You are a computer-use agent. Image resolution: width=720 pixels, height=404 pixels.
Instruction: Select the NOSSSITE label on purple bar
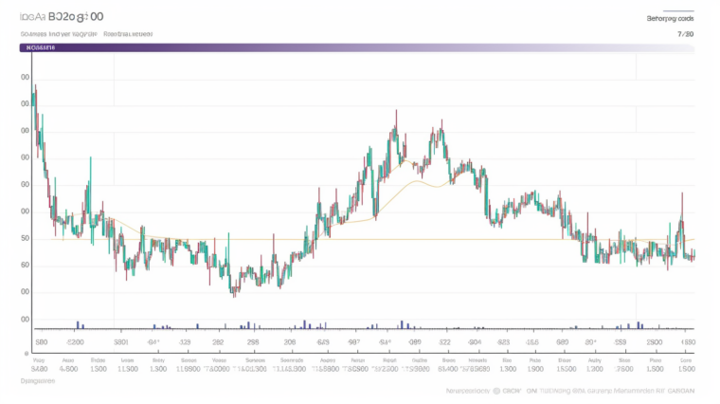coord(38,46)
